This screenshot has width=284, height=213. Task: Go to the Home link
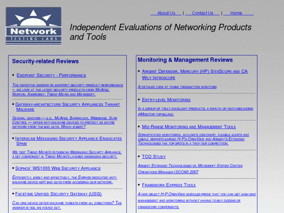[239, 13]
